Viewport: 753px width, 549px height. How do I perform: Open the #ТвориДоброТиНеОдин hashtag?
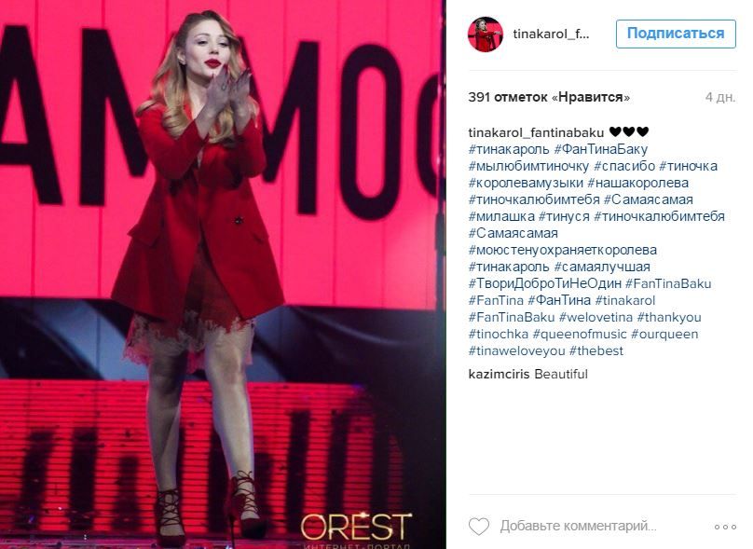[x=544, y=284]
